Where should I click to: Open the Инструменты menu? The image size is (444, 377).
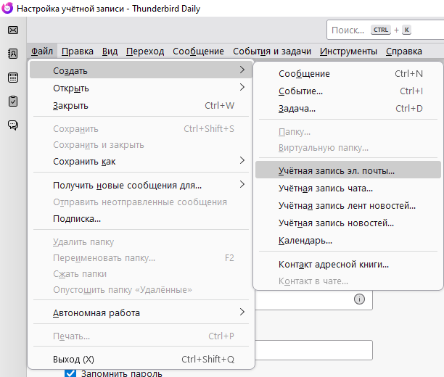(348, 51)
